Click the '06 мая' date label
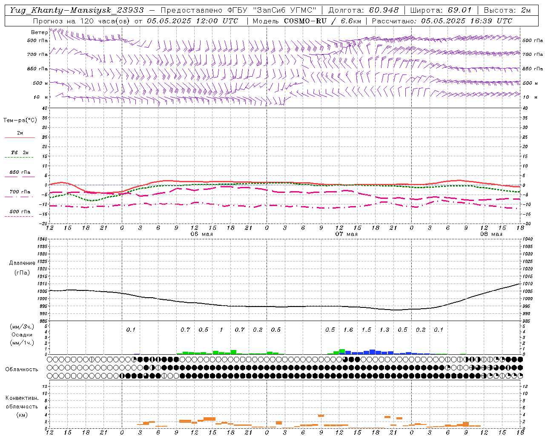 pyautogui.click(x=202, y=234)
